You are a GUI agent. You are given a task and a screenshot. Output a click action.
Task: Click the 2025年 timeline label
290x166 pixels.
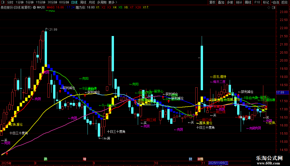coord(6,163)
